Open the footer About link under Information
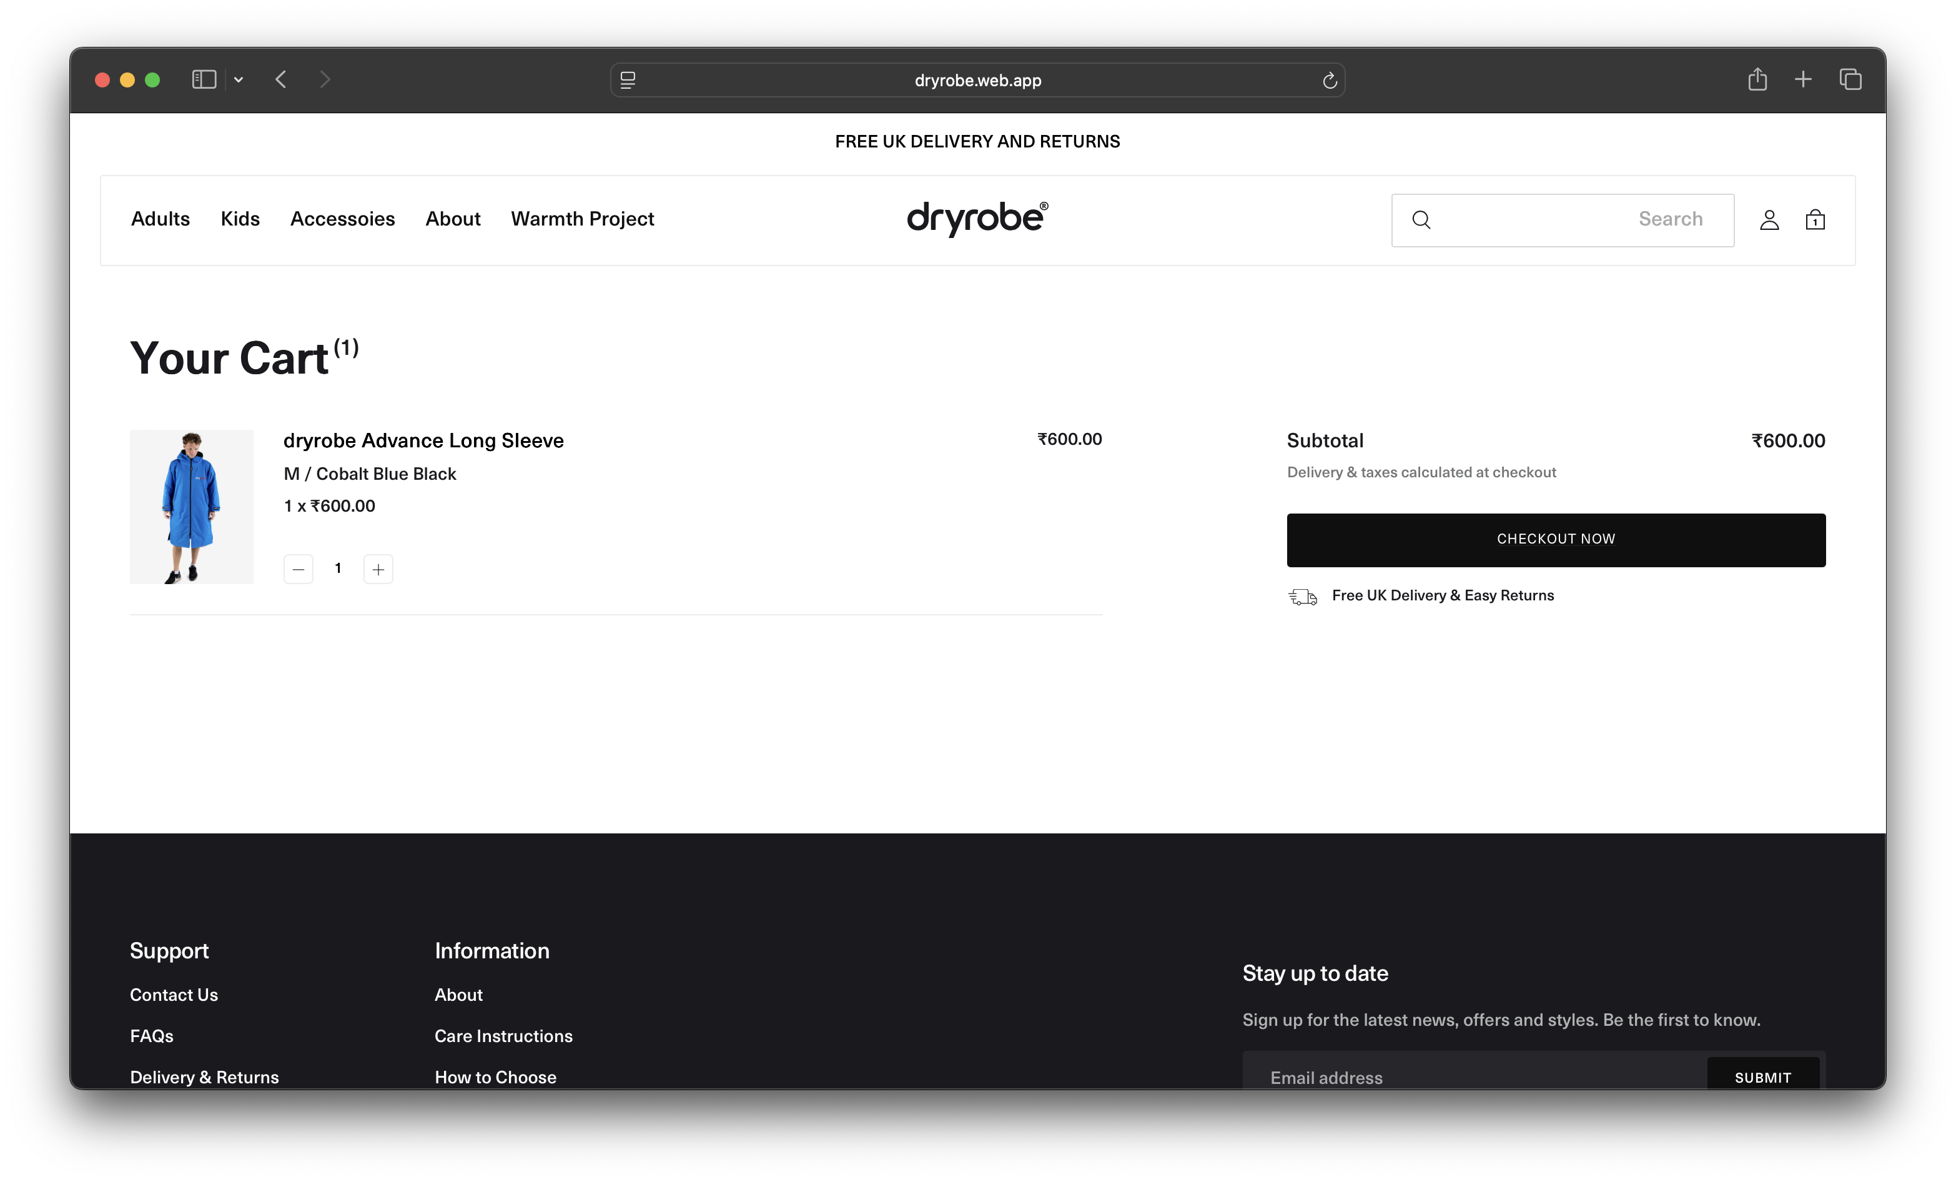This screenshot has width=1956, height=1182. 458,995
